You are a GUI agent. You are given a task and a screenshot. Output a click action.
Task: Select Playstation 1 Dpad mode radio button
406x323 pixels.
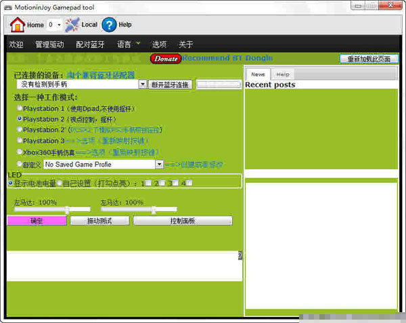pyautogui.click(x=20, y=108)
